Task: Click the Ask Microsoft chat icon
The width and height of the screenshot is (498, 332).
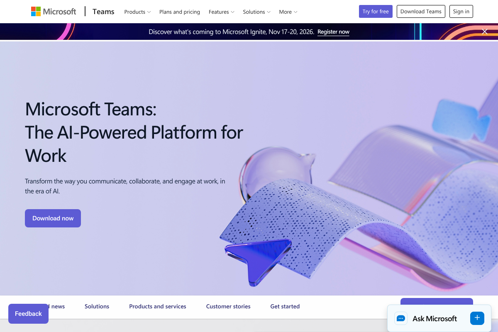Action: [x=401, y=318]
